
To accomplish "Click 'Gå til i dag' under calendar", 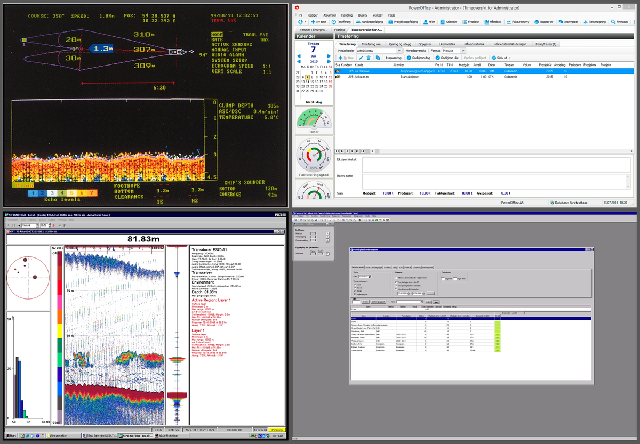I will pyautogui.click(x=314, y=102).
